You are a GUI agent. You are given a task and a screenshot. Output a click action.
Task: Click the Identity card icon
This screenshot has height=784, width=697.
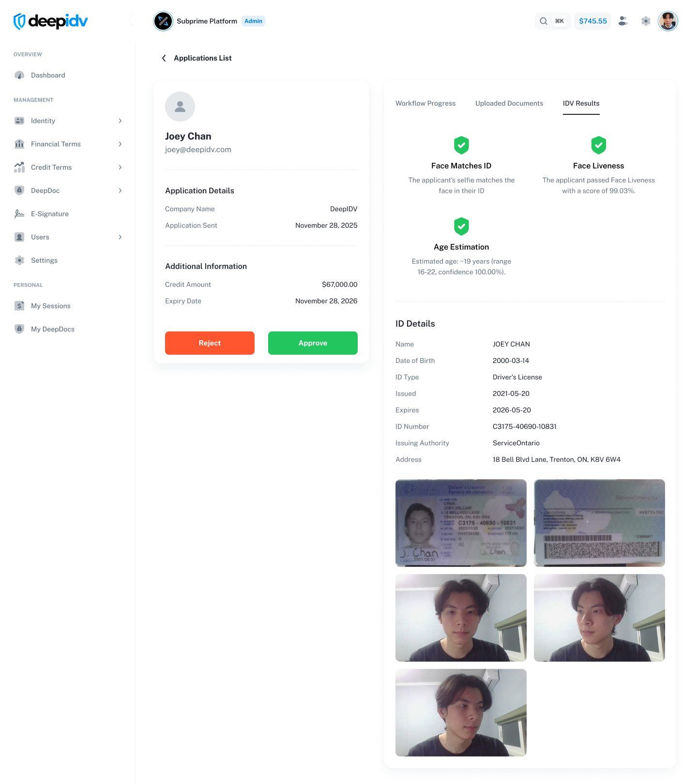19,121
